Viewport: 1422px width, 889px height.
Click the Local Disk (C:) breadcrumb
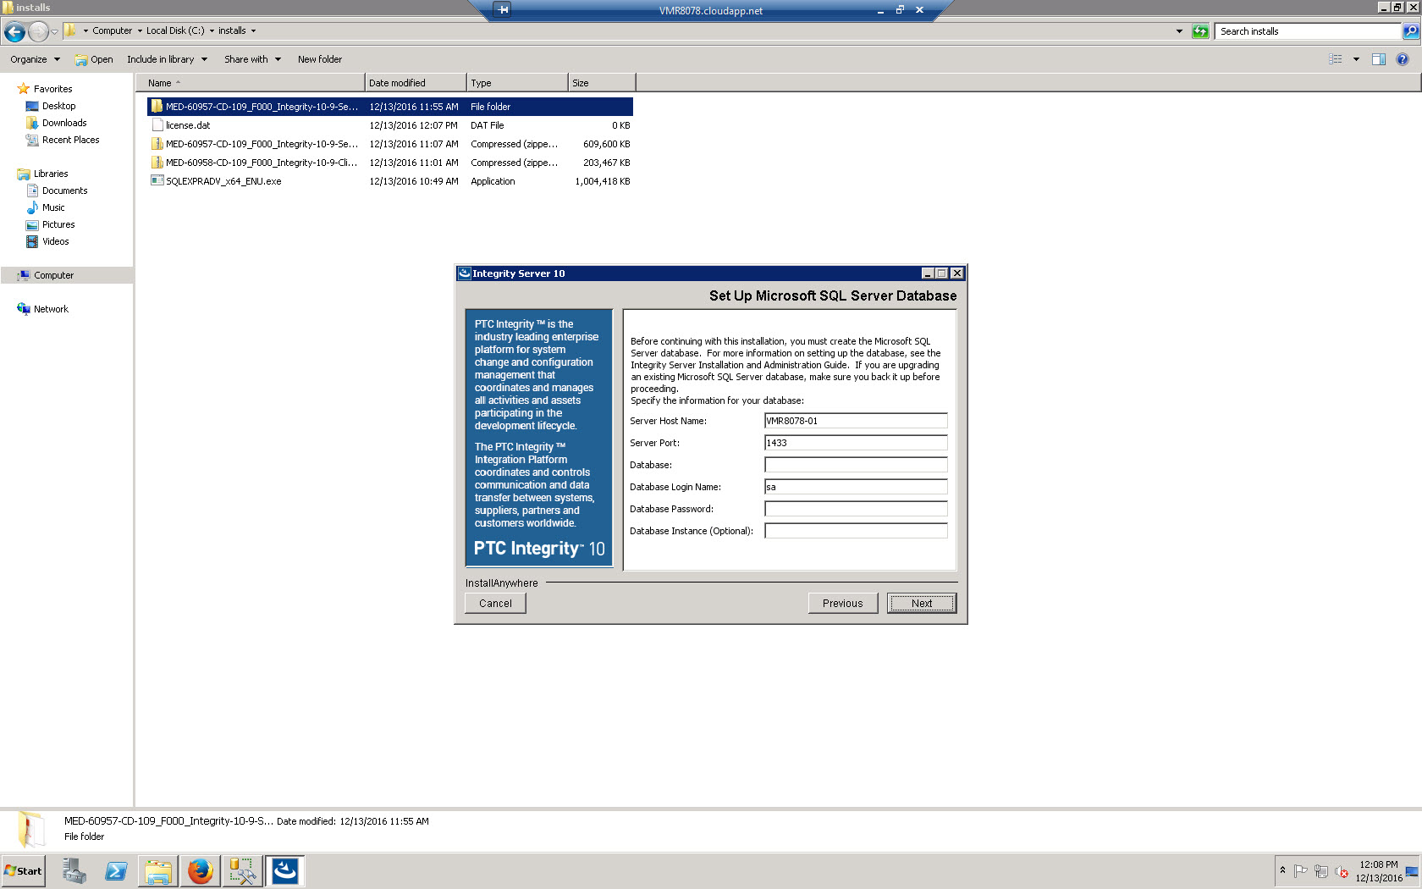tap(175, 30)
